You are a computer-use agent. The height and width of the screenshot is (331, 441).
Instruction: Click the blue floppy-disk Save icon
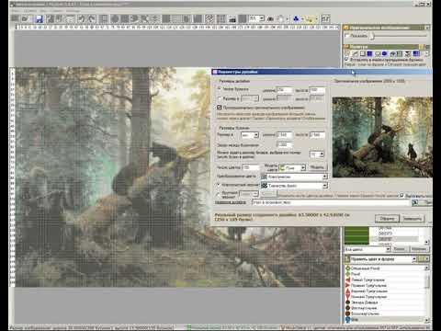coord(39,19)
